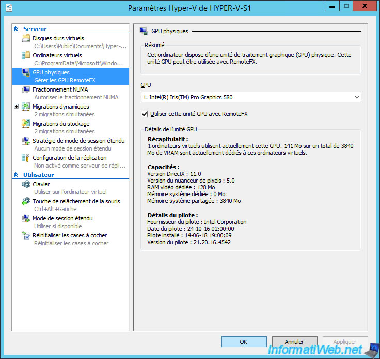This screenshot has height=359, width=380.
Task: Click Version du pilote : 21.20.16.4542 line
Action: pyautogui.click(x=189, y=242)
